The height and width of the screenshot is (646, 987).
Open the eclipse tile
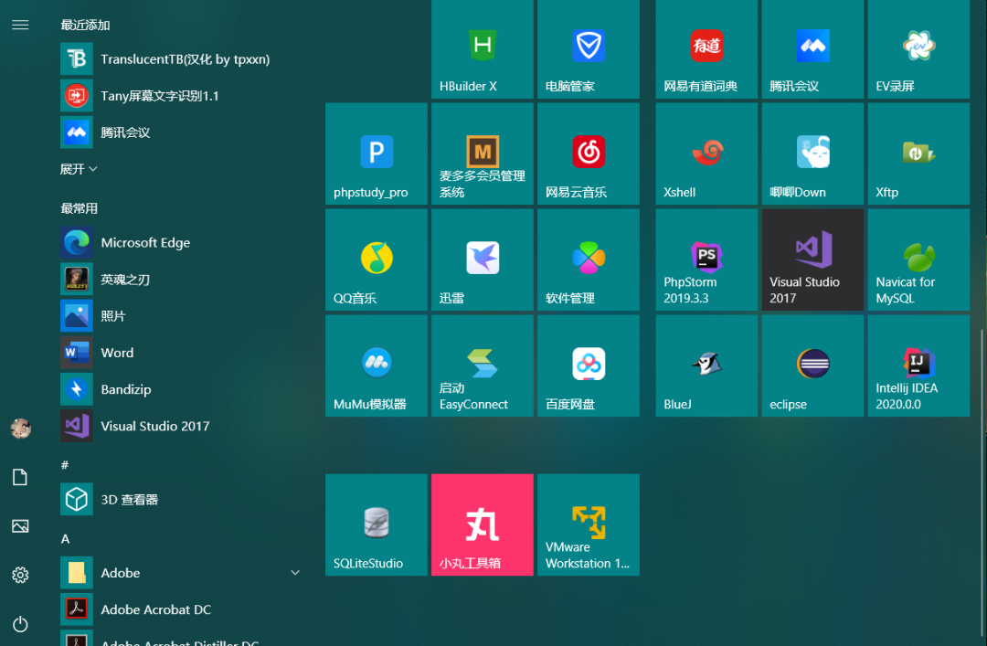812,365
